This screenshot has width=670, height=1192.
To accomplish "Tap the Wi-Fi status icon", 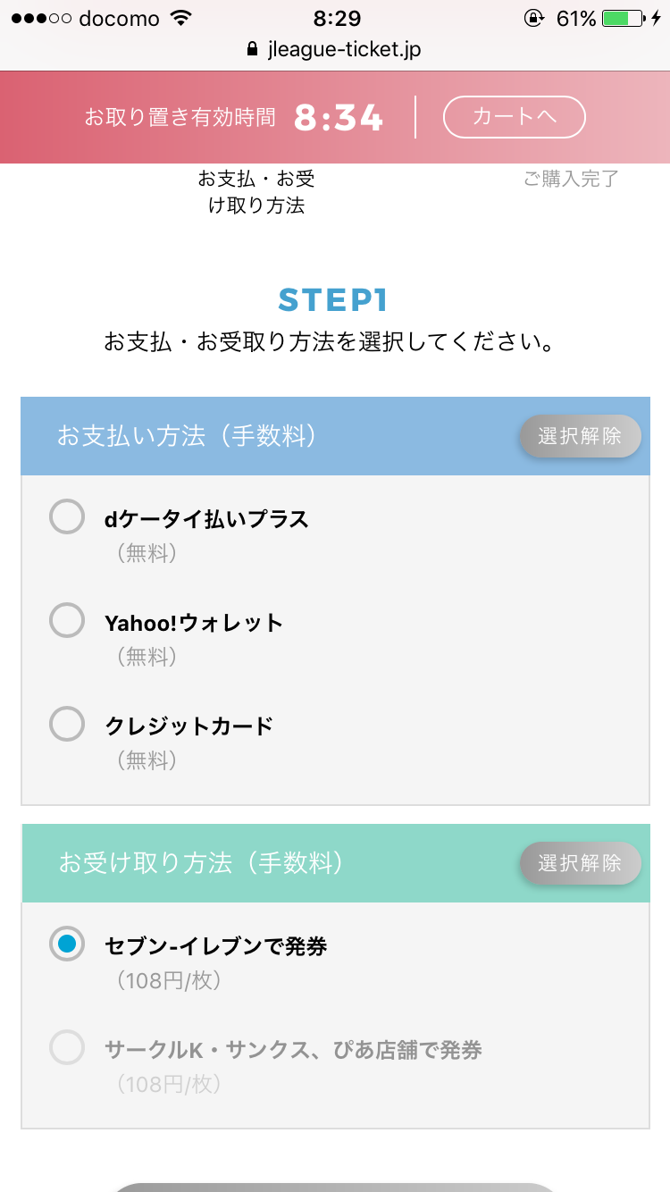I will pos(181,19).
